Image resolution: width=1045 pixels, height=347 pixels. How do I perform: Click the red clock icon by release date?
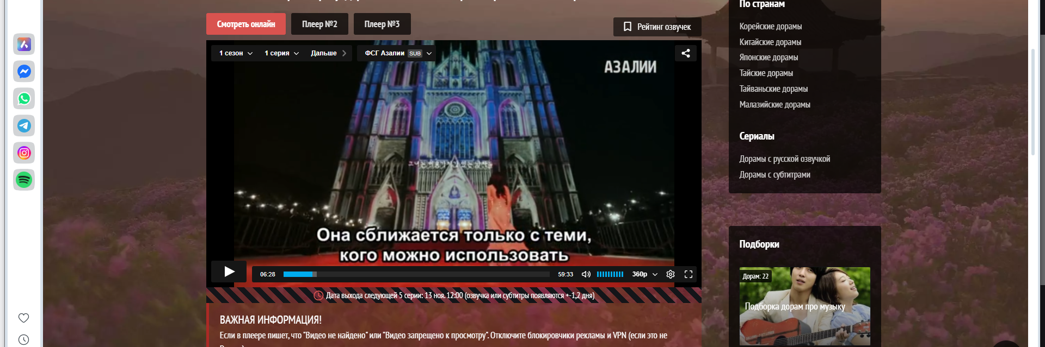point(318,295)
